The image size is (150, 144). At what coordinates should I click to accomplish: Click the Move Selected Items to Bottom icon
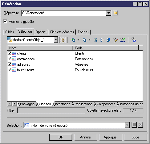coord(108,40)
